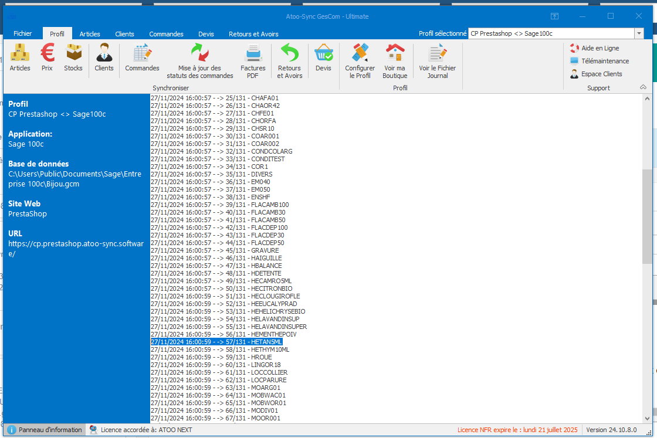Click the shop URL in the profile panel
This screenshot has height=438, width=657.
pos(76,249)
